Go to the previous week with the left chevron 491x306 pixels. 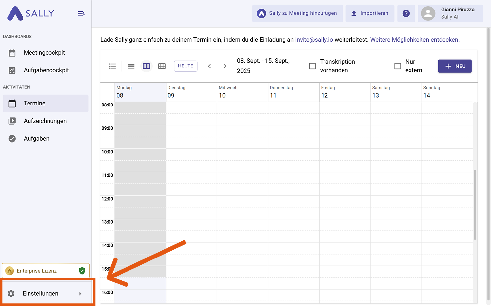click(x=209, y=66)
